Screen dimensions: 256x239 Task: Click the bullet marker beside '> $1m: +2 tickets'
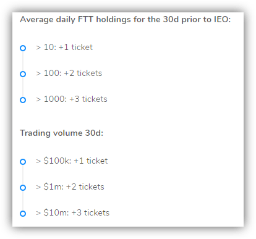(x=23, y=188)
